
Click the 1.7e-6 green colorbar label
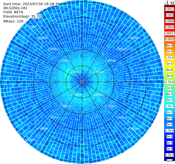(x=169, y=82)
